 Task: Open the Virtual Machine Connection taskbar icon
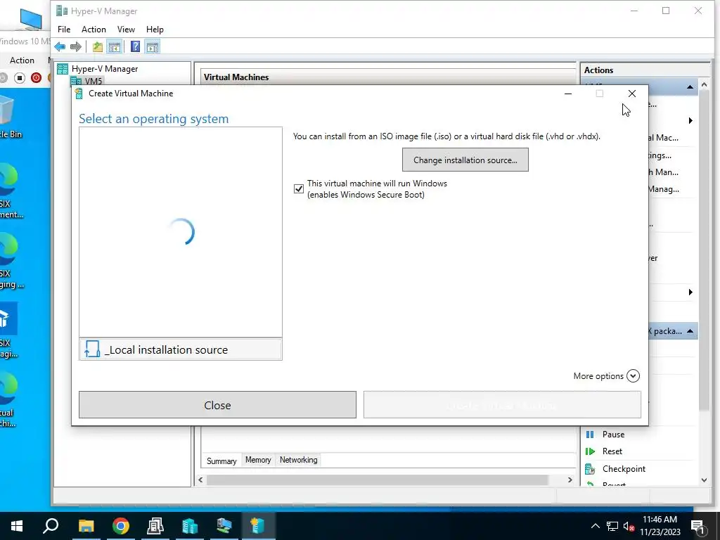click(224, 526)
